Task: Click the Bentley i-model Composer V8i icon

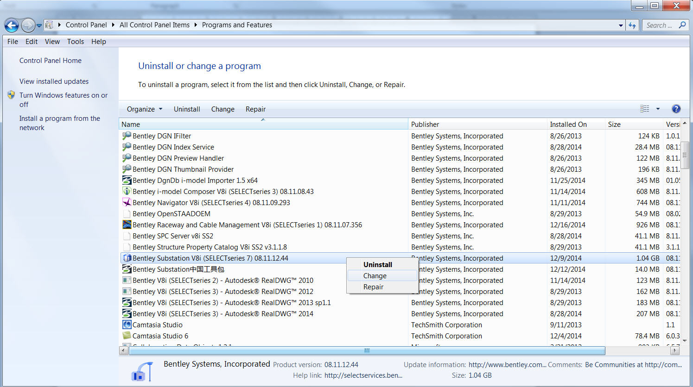Action: coord(127,191)
